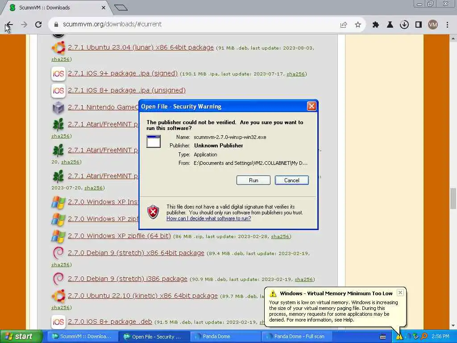
Task: Click the lock icon in address bar
Action: [56, 25]
